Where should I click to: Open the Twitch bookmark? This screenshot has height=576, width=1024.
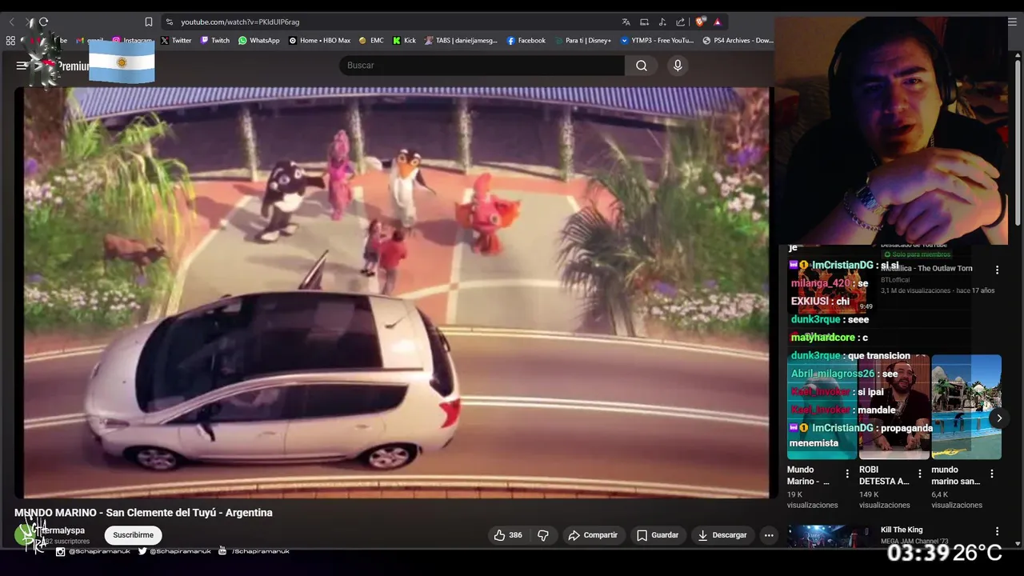click(x=215, y=40)
